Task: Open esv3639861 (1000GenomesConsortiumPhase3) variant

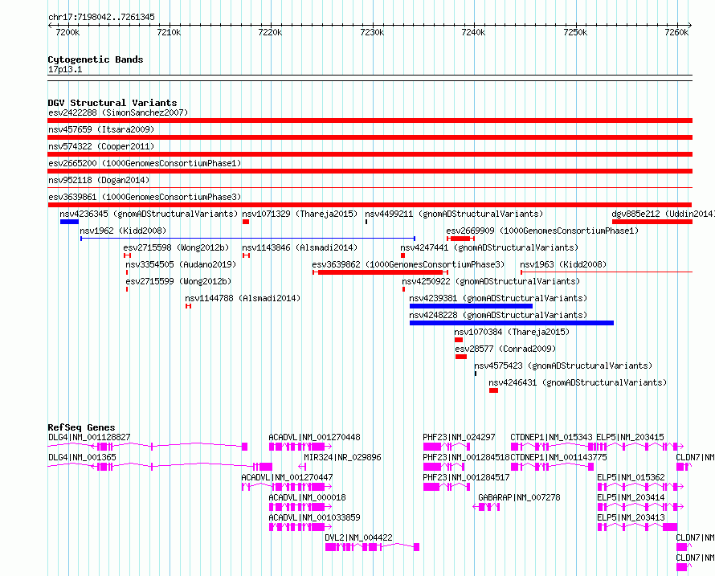Action: click(x=145, y=197)
